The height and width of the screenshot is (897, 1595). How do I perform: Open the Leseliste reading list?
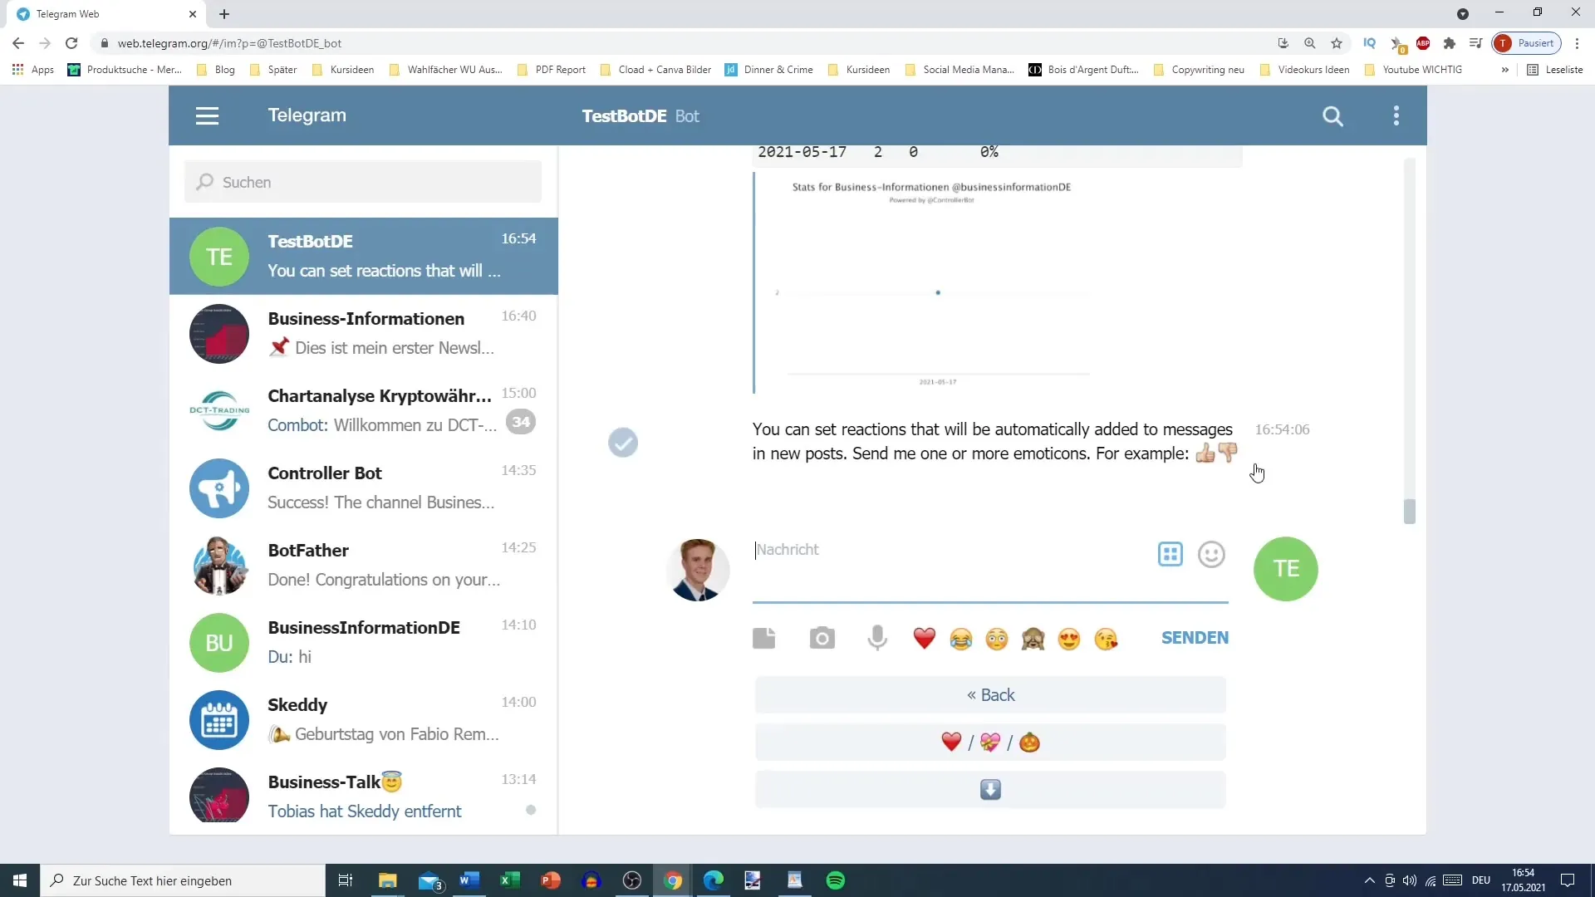click(1555, 70)
